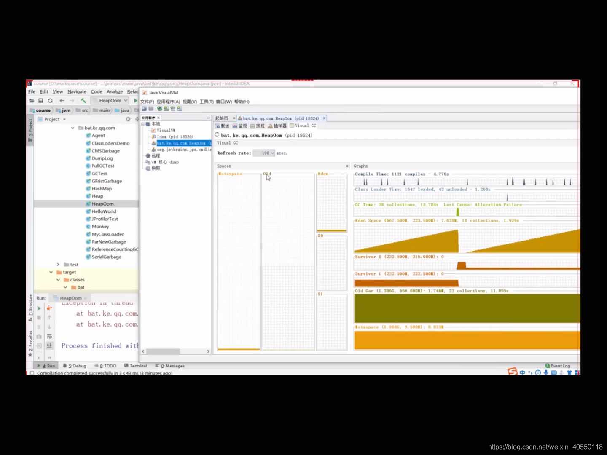Image resolution: width=607 pixels, height=455 pixels.
Task: Click Sogou input method tray icon
Action: click(x=512, y=372)
